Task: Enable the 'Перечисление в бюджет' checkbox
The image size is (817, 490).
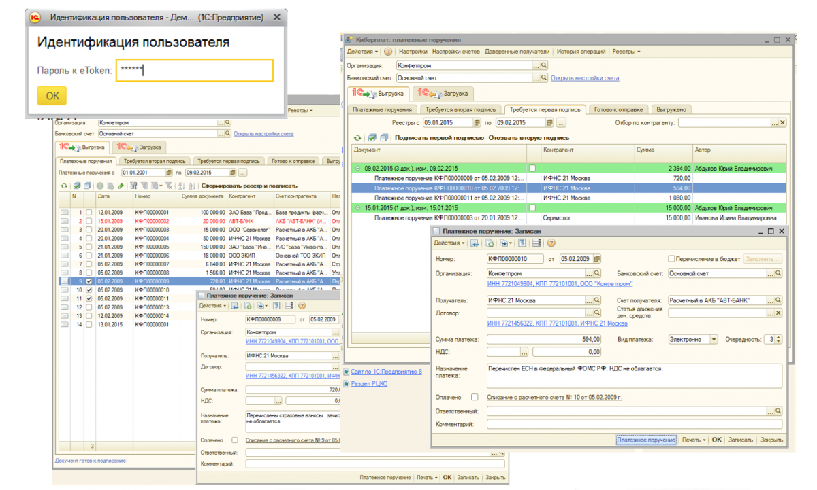Action: 671,259
